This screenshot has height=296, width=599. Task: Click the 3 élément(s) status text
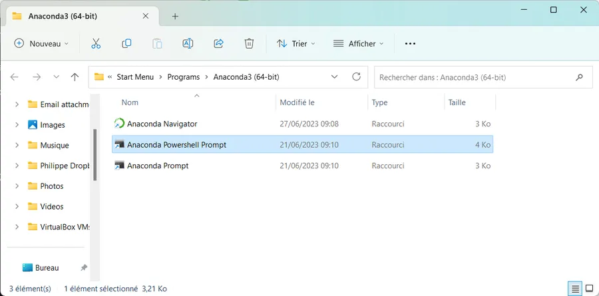[30, 289]
